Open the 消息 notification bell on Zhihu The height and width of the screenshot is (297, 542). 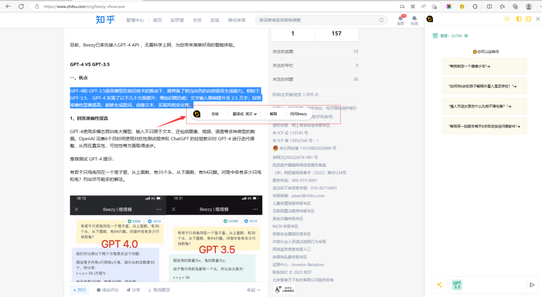(x=400, y=19)
